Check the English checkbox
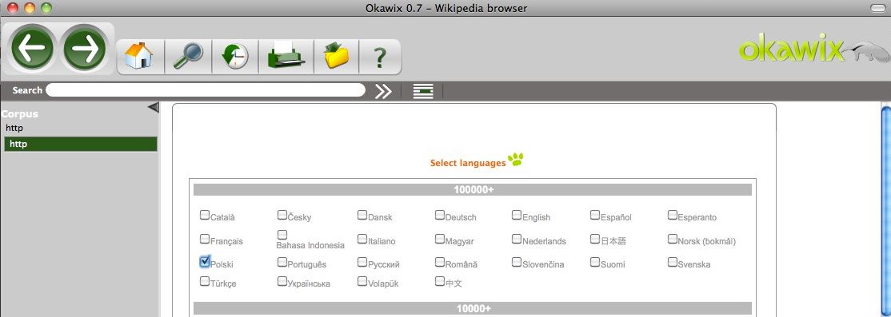This screenshot has height=317, width=891. [x=517, y=215]
